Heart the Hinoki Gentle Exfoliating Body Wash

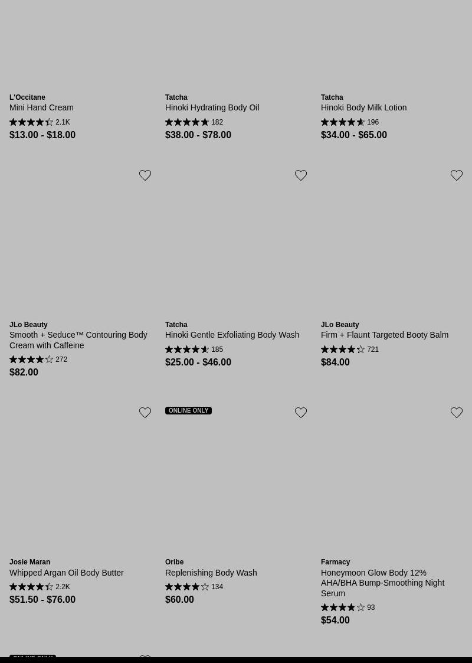coord(301,175)
